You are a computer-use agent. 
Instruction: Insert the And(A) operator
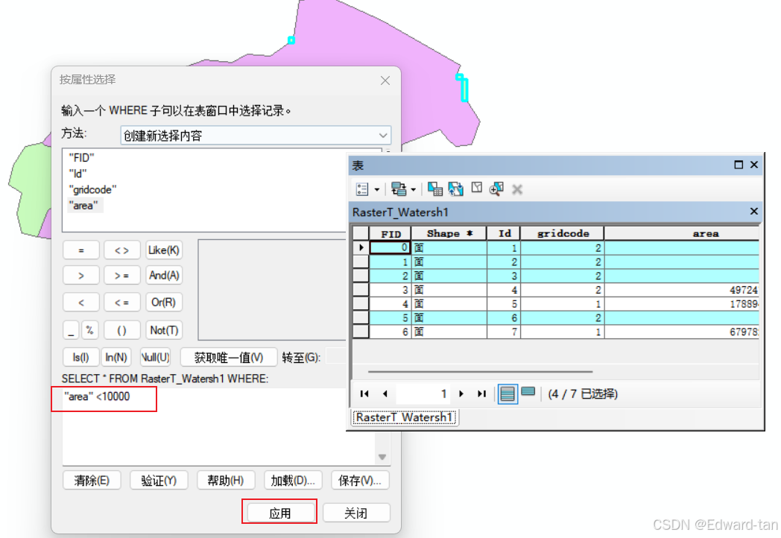[x=164, y=276]
